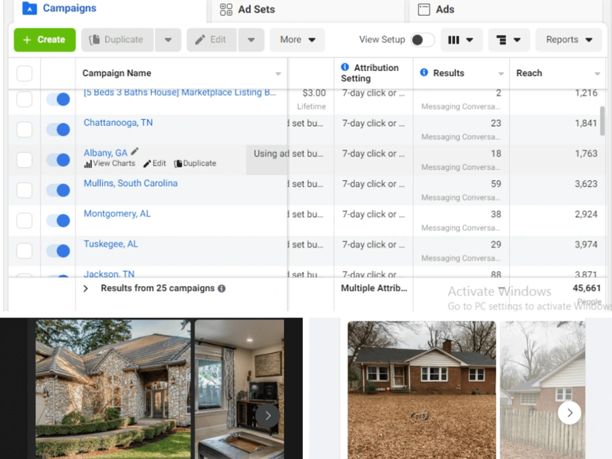The width and height of the screenshot is (612, 459).
Task: Open the Chattanooga, TN campaign link
Action: (x=118, y=122)
